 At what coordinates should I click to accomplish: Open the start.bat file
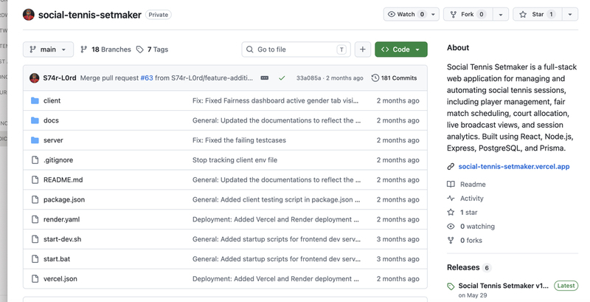coord(57,258)
